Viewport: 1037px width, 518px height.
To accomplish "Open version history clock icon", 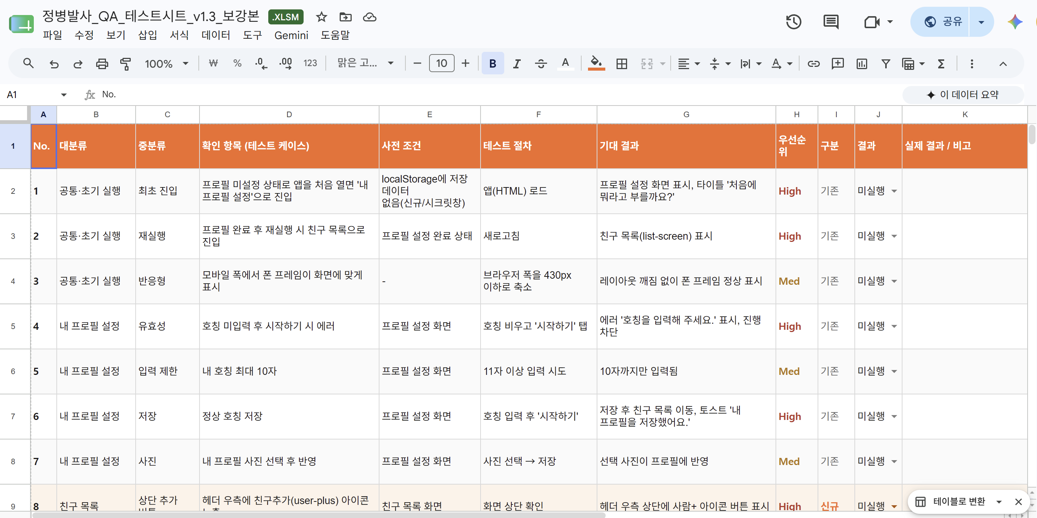I will click(794, 21).
